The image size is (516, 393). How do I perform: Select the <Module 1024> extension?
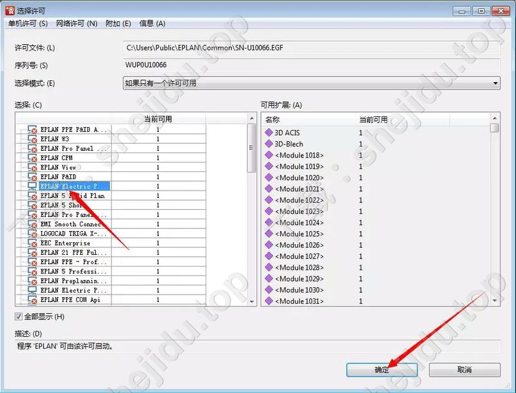(x=299, y=222)
